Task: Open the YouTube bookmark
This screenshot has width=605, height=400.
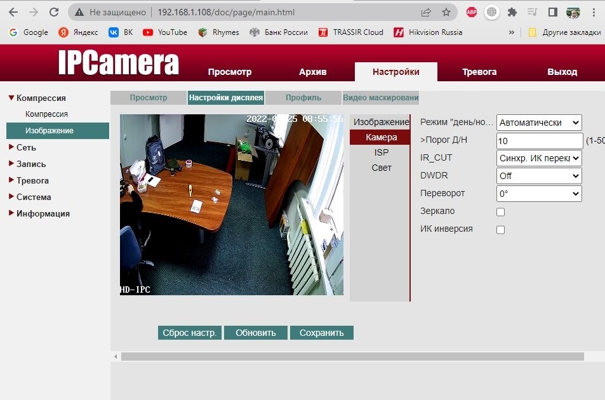Action: [x=165, y=32]
